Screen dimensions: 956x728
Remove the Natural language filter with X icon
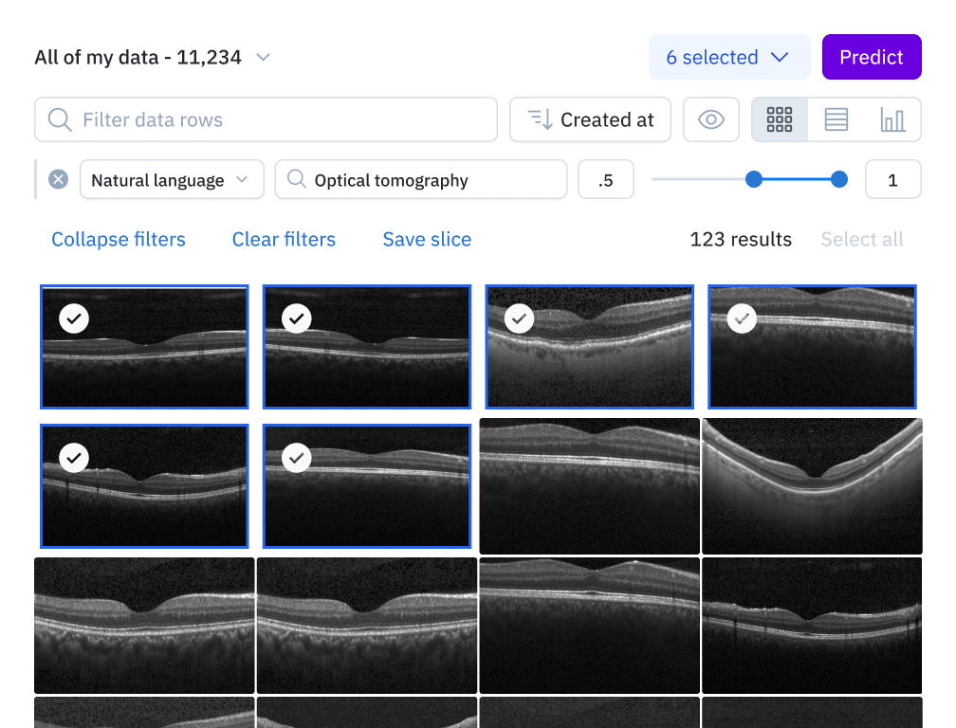coord(59,180)
